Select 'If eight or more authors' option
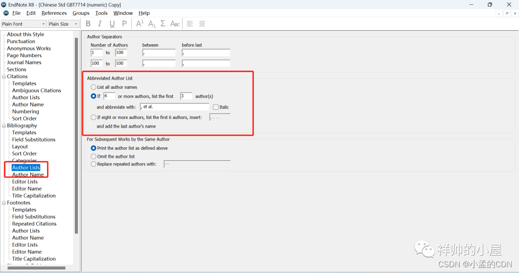The height and width of the screenshot is (273, 519). [x=94, y=118]
